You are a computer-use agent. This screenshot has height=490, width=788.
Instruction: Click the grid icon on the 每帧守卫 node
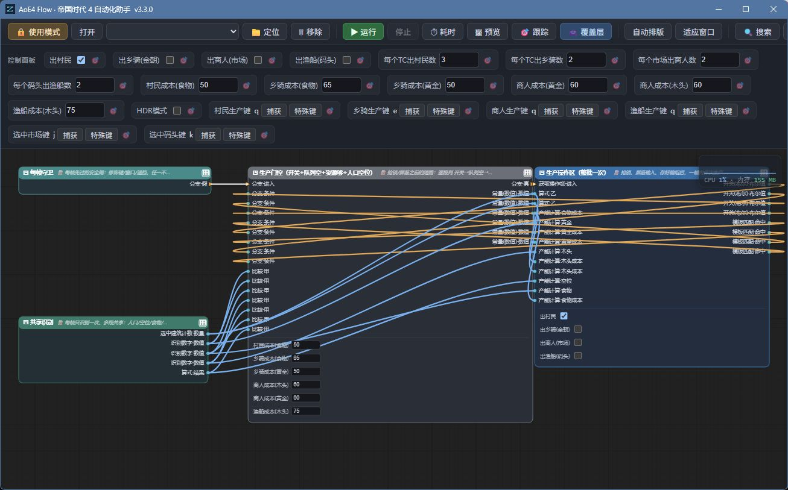tap(205, 172)
